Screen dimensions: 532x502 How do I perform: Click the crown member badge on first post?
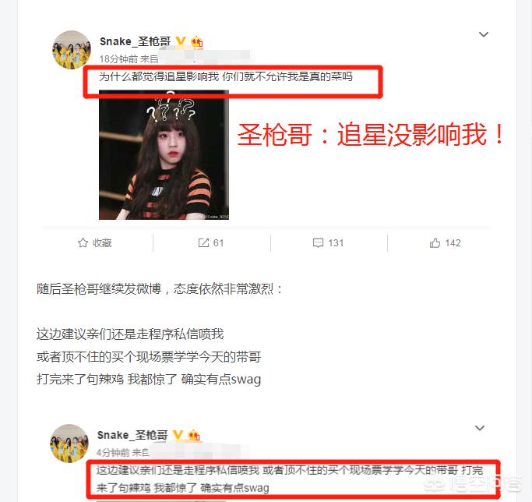pos(197,42)
